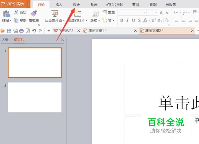199x144 pixels.
Task: Start slideshow from current slide icon
Action: pyautogui.click(x=55, y=13)
